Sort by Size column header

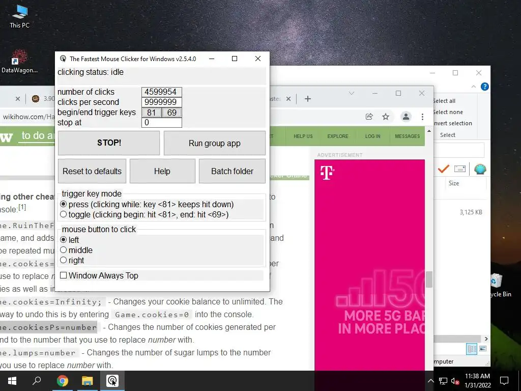coord(453,183)
